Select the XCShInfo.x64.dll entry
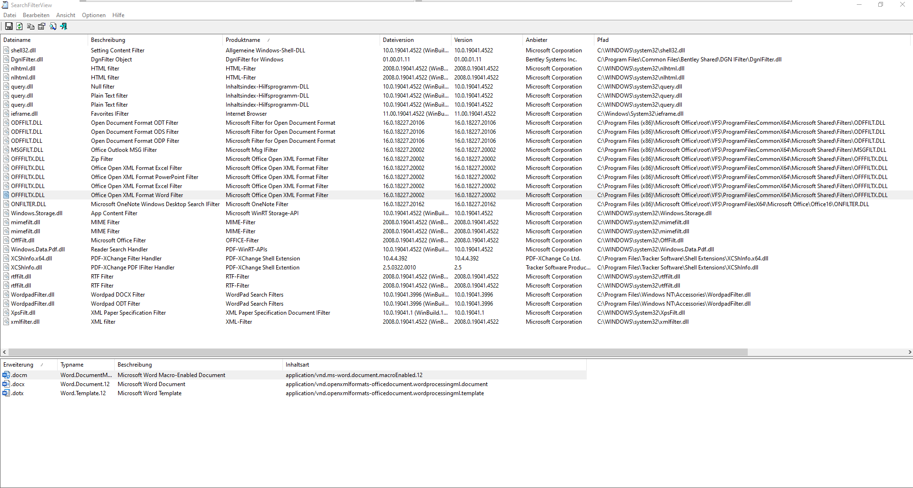The height and width of the screenshot is (488, 913). click(x=31, y=259)
